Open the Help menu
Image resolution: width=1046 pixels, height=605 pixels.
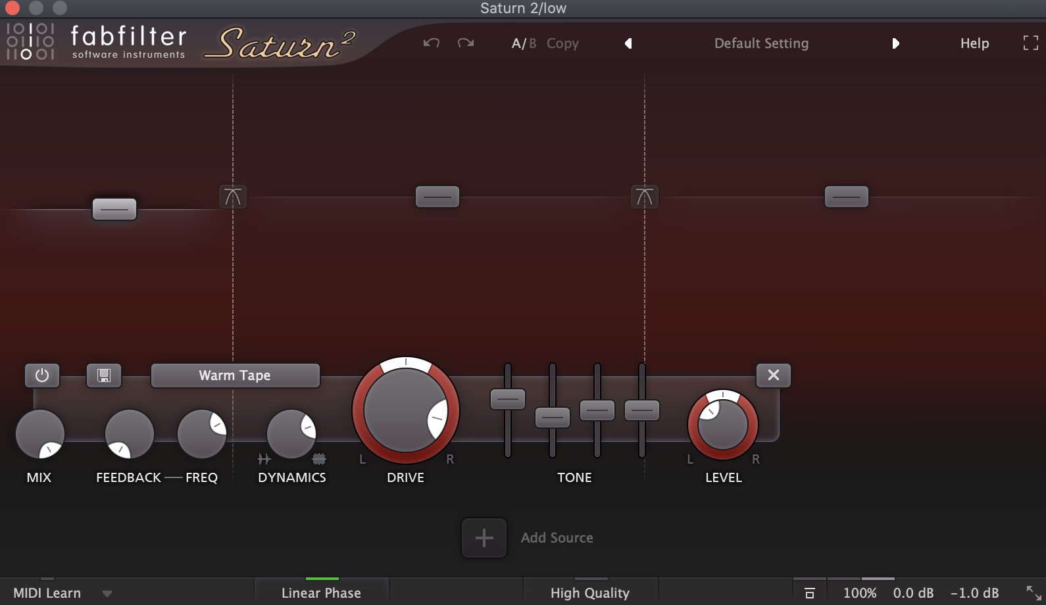click(974, 43)
